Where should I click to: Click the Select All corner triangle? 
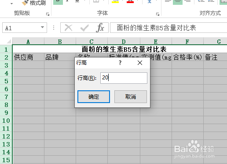pyautogui.click(x=9, y=42)
